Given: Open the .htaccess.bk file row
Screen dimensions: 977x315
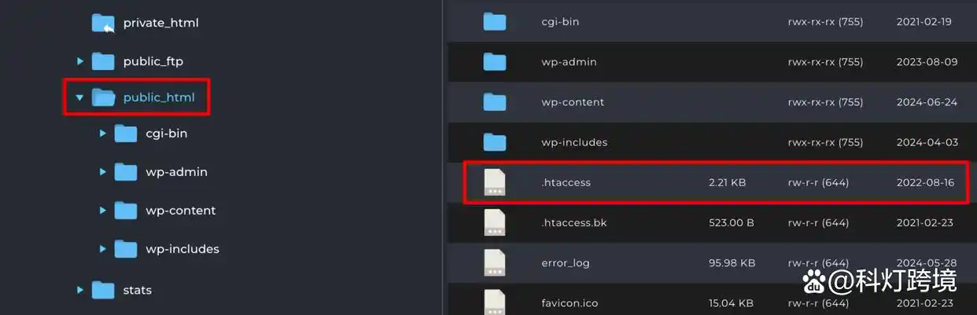Looking at the screenshot, I should [x=712, y=222].
